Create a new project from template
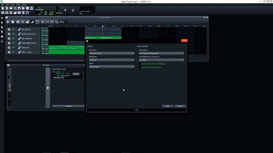Viewport: 273px width, 153px height. point(7,8)
